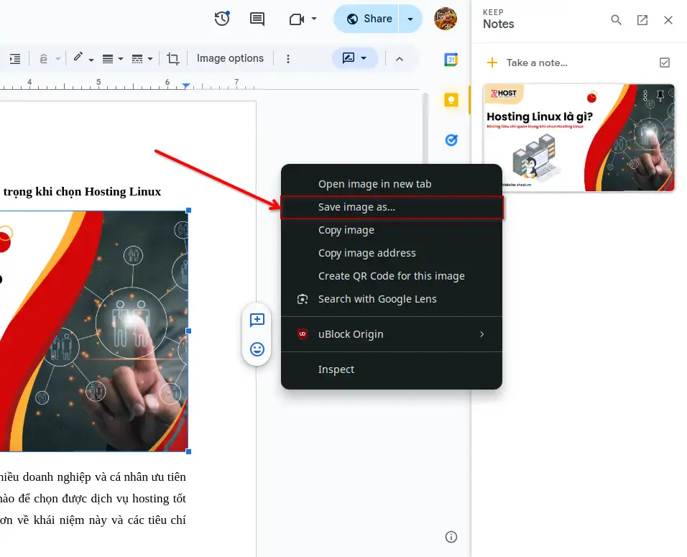Screen dimensions: 687x557
Task: Click the Take a note field
Action: [537, 63]
